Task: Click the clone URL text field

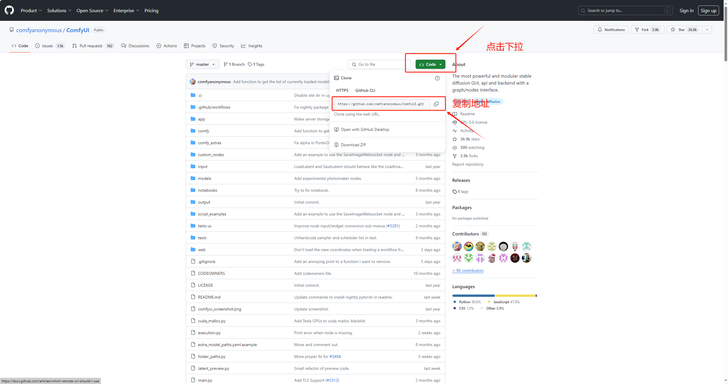Action: [382, 104]
